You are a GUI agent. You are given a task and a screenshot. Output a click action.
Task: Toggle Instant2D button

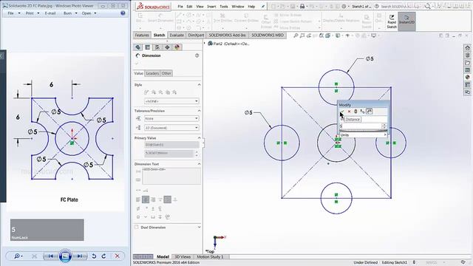coord(406,21)
